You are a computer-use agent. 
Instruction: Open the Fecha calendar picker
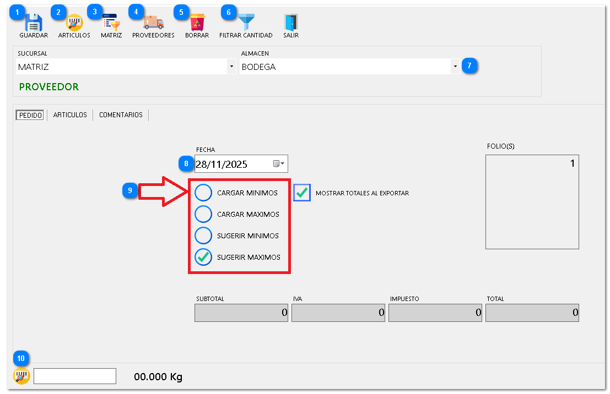point(279,164)
